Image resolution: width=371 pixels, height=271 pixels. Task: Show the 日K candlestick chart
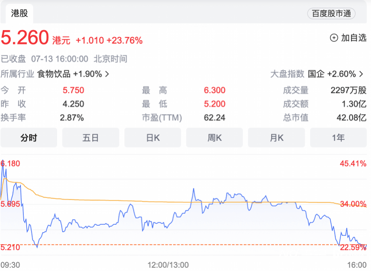[153, 137]
